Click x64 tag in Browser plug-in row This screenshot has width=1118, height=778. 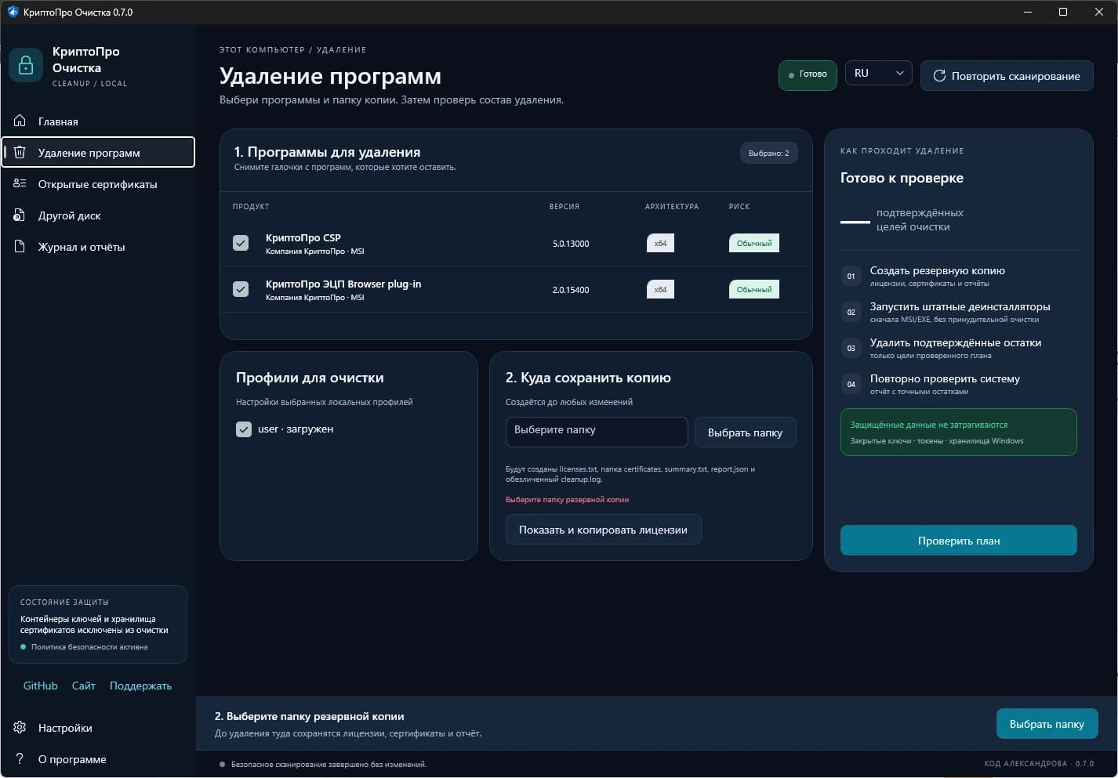coord(660,289)
